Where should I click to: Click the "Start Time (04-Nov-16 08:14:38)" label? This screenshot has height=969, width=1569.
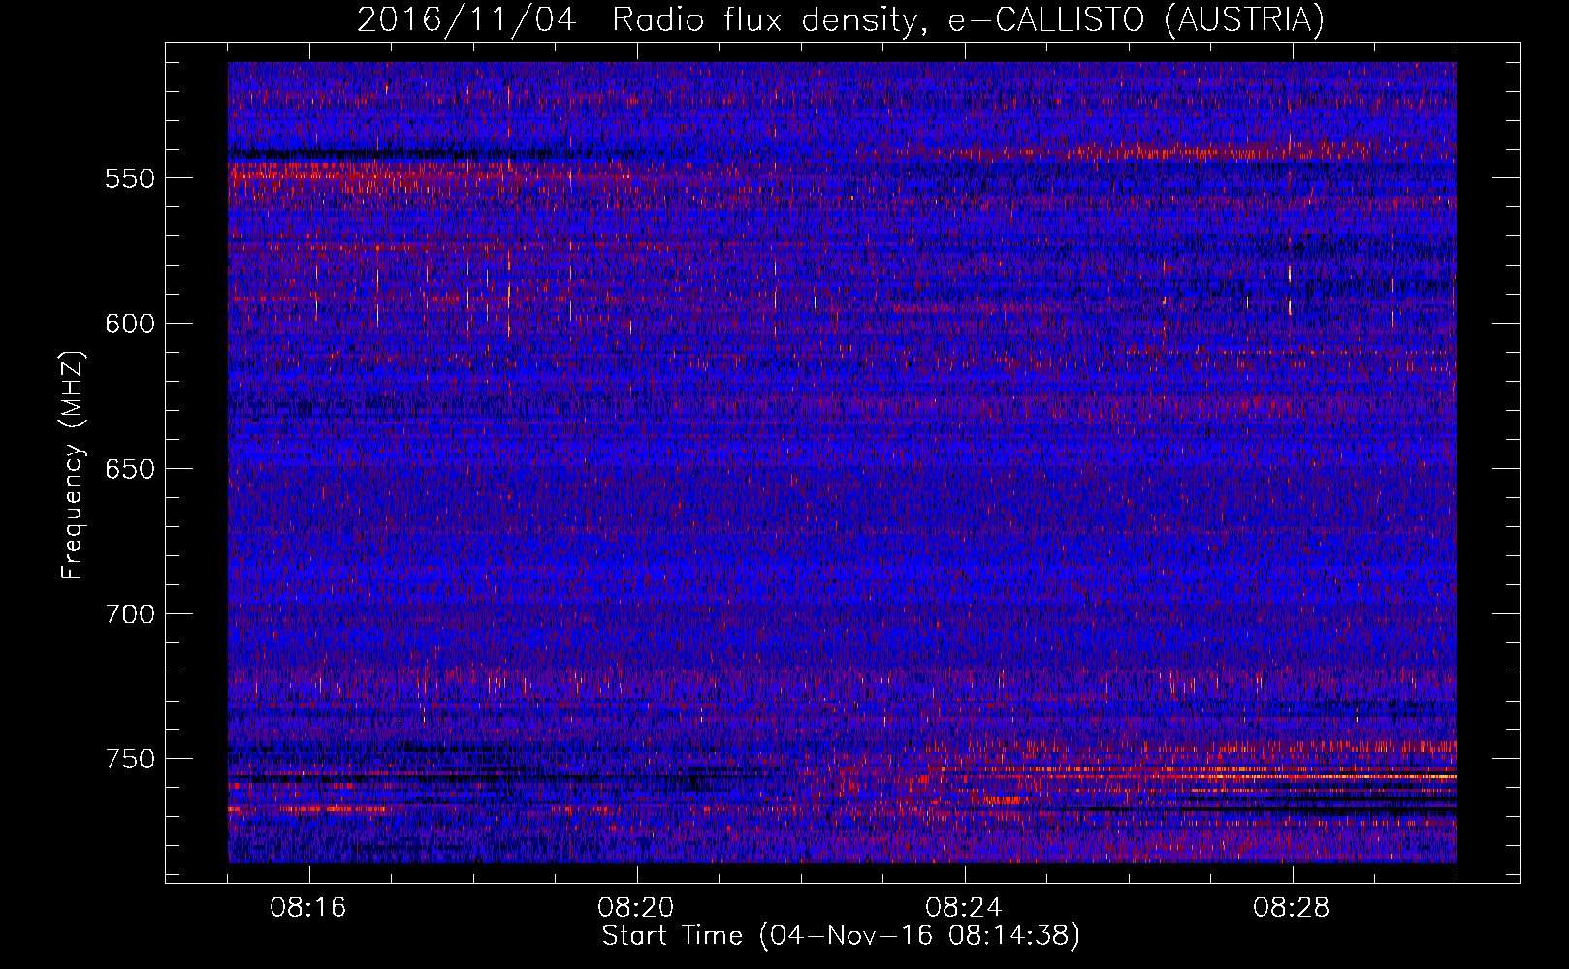[x=841, y=936]
